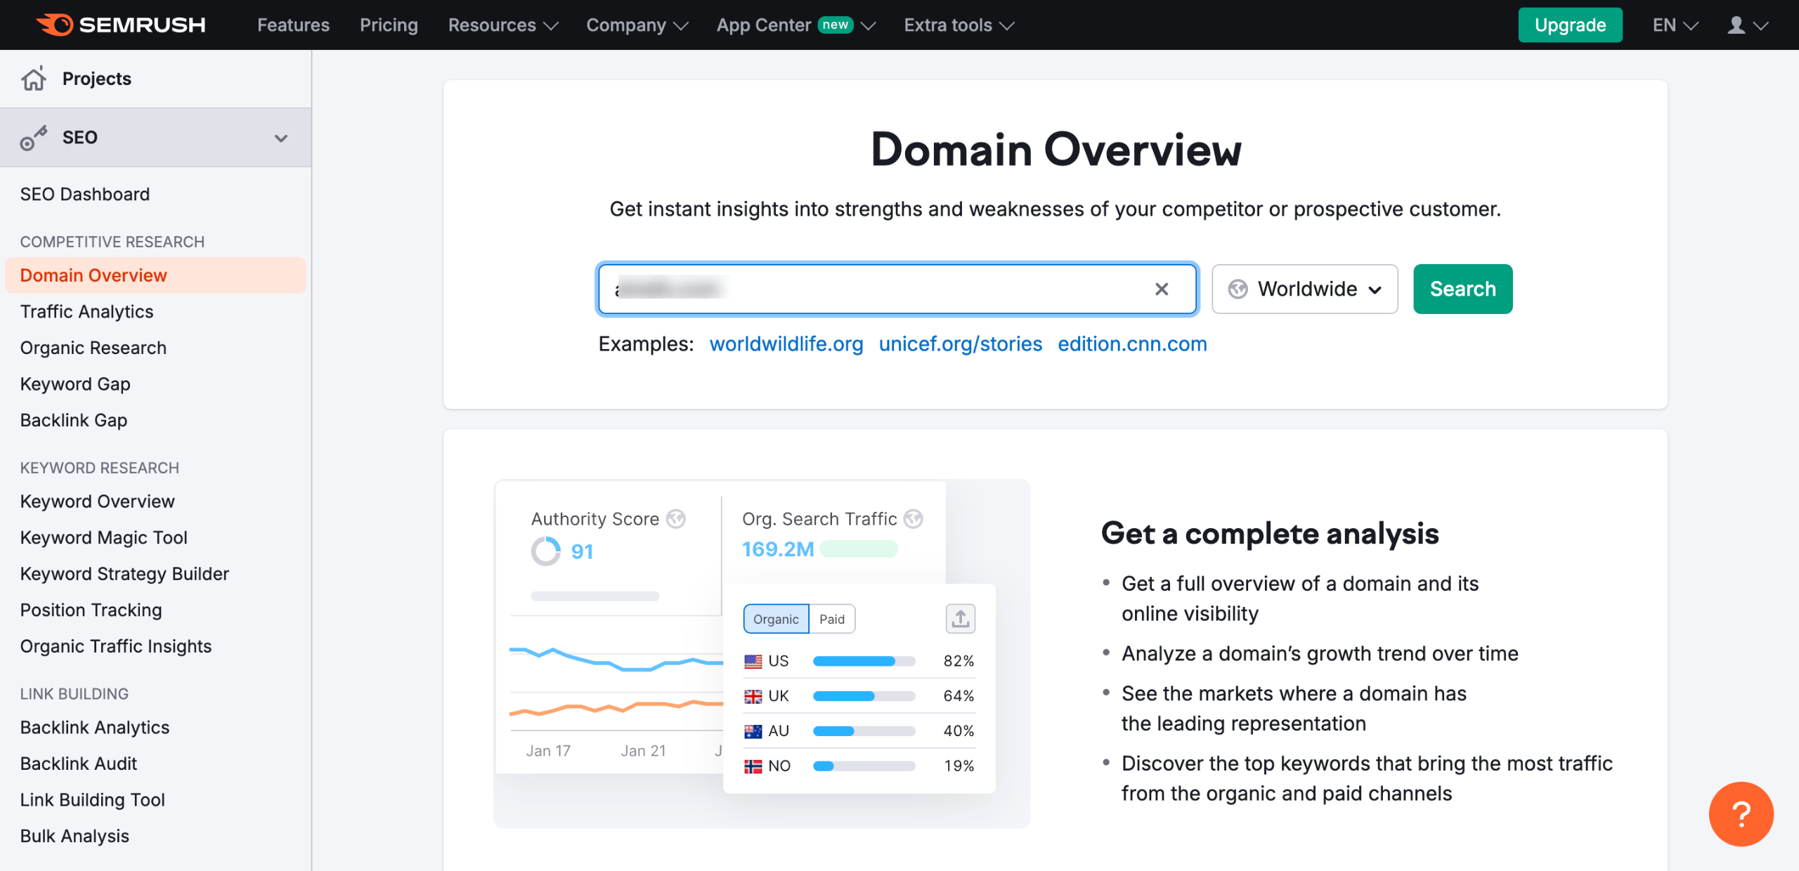Click the orange help question mark button

(1741, 813)
